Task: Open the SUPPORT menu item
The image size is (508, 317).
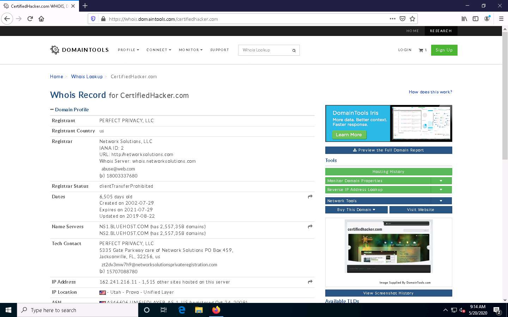Action: click(x=219, y=50)
